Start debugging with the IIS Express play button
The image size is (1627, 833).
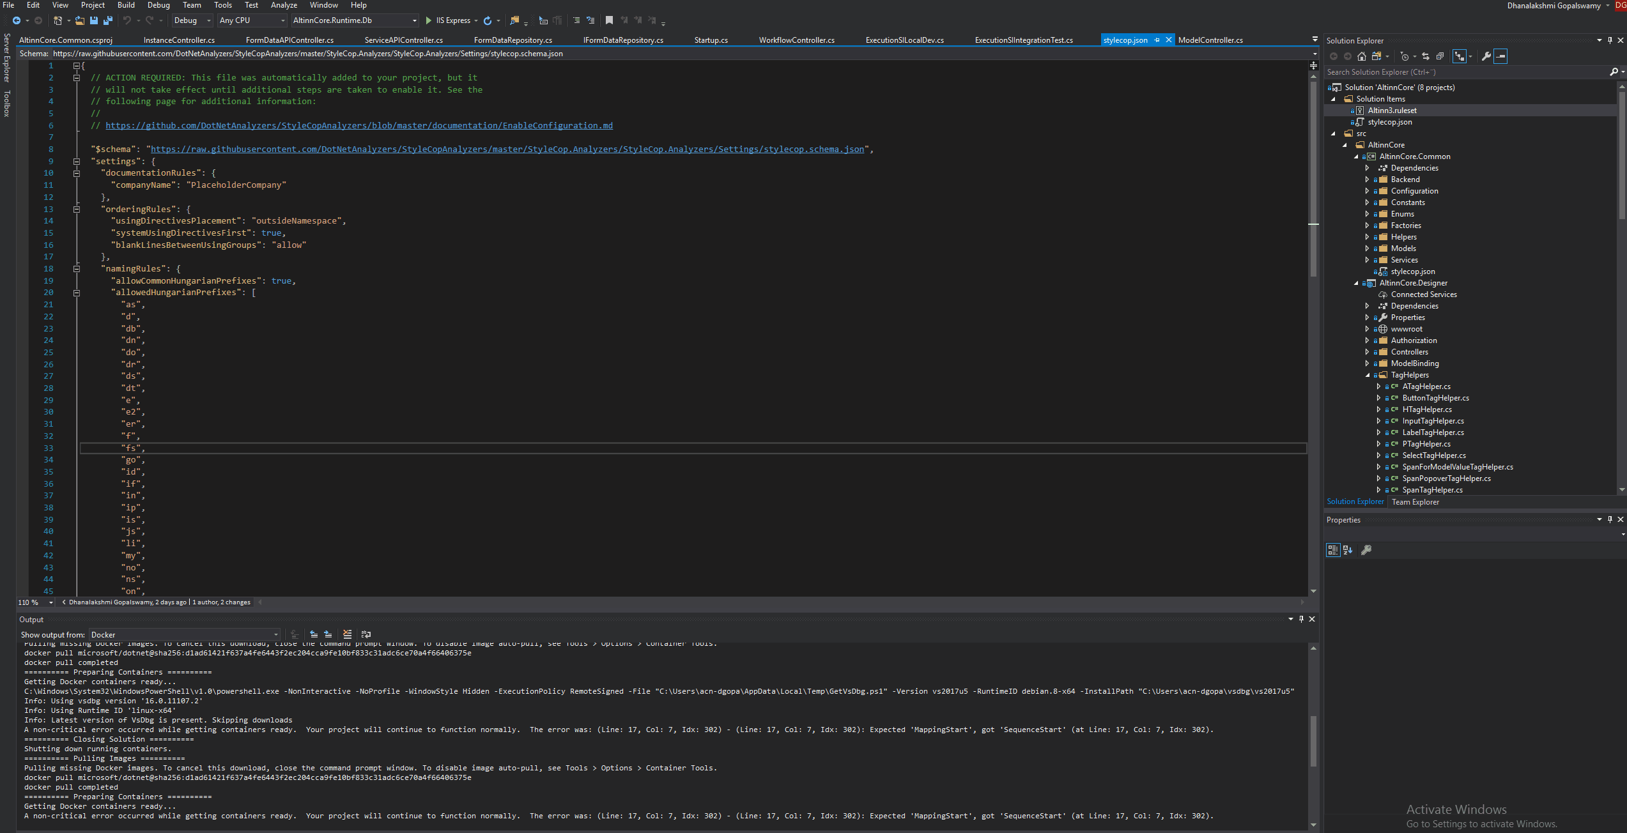click(429, 20)
